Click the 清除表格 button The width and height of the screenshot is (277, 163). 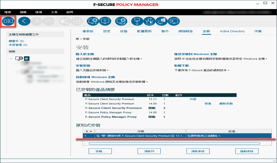click(x=198, y=151)
